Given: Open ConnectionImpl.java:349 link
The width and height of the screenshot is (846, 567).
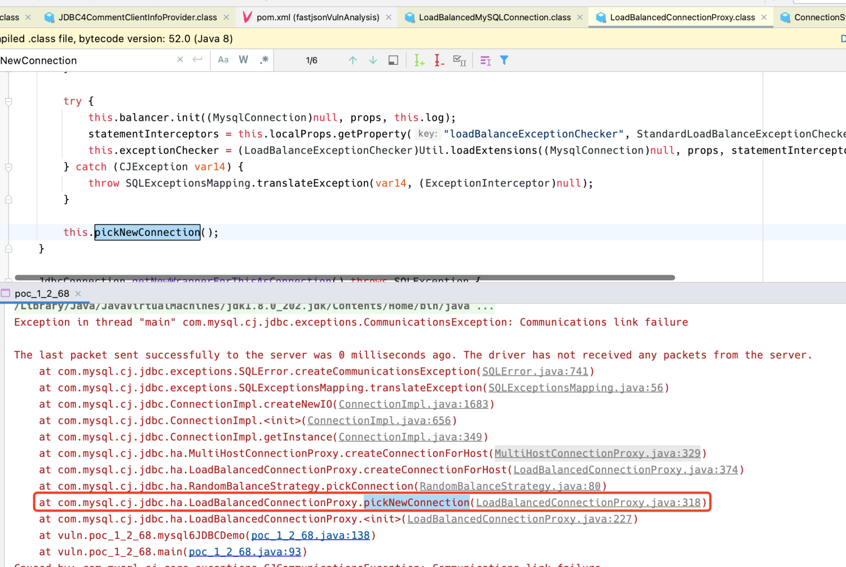Looking at the screenshot, I should (x=410, y=437).
